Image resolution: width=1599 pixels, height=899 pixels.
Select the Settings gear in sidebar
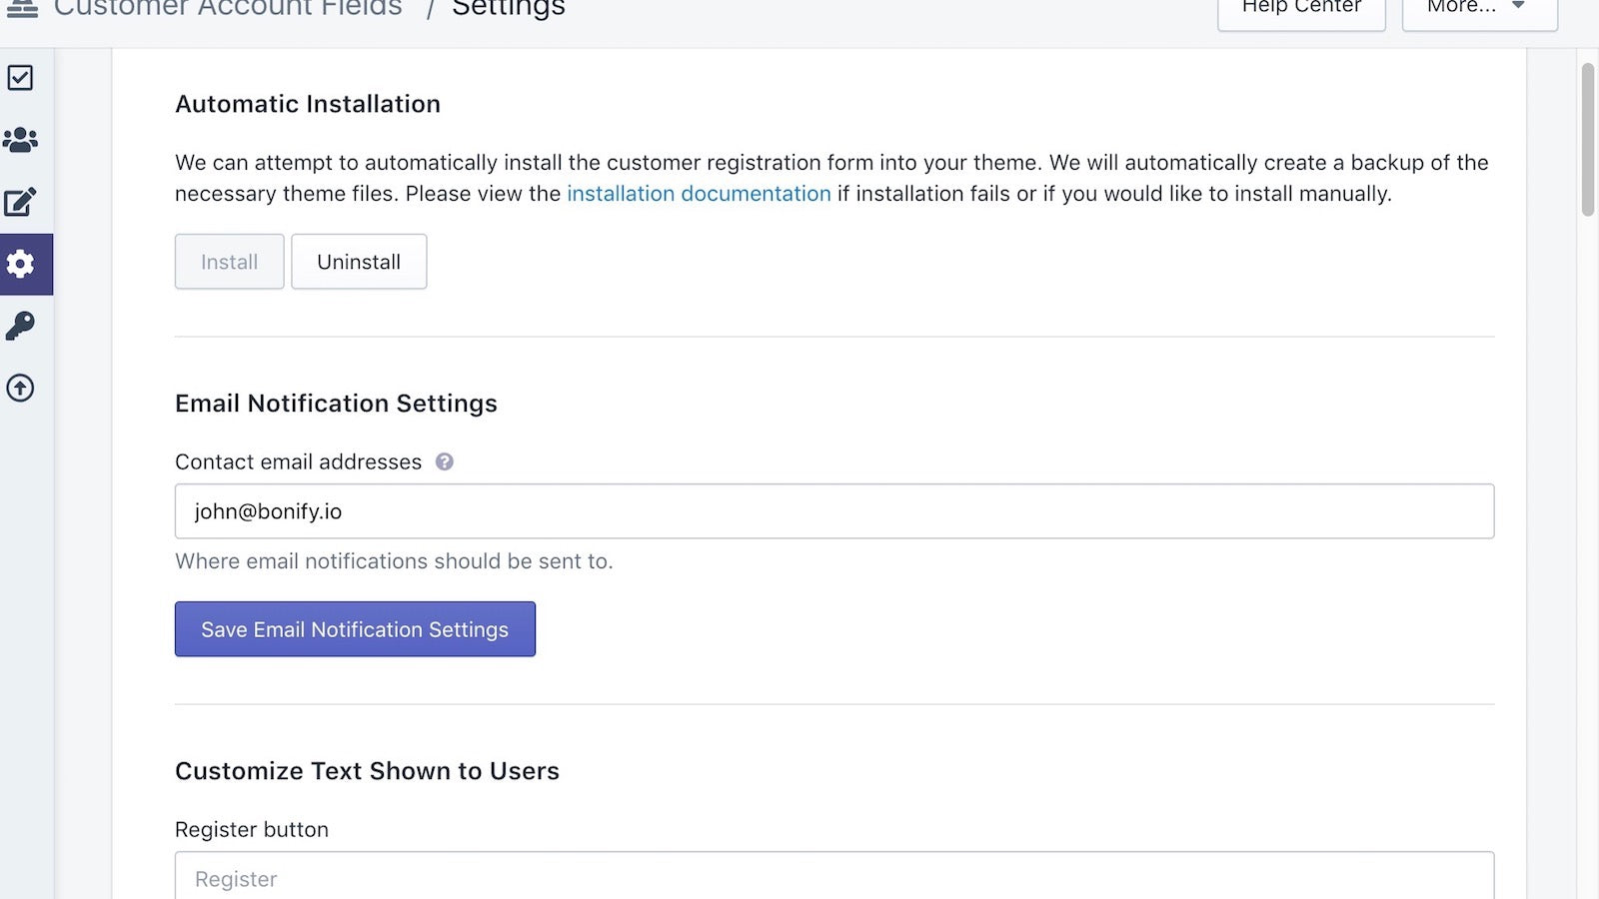(x=21, y=265)
